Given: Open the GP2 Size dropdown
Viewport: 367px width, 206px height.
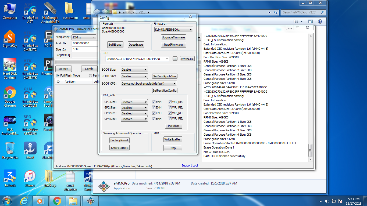Looking at the screenshot, I should point(134,108).
